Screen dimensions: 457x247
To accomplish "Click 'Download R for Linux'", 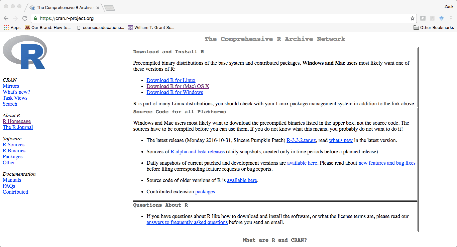I will [171, 80].
